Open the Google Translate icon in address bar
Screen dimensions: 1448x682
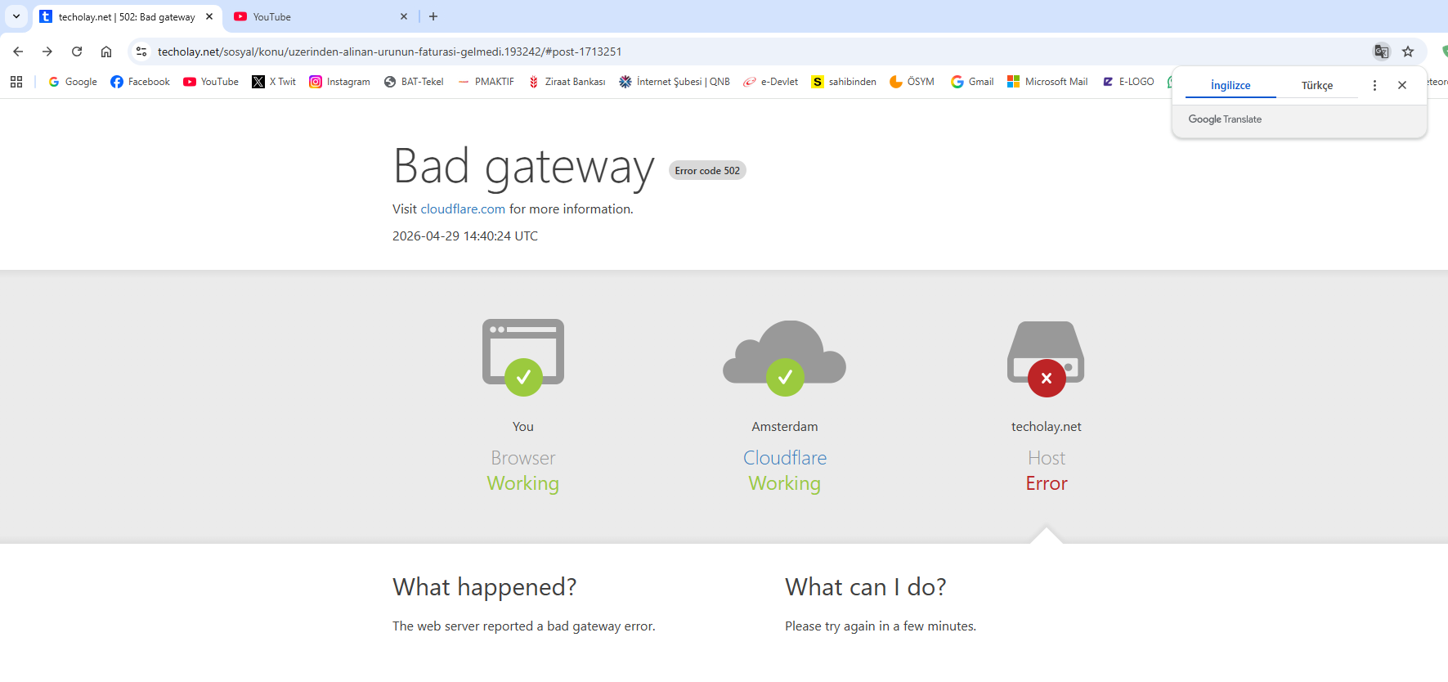(1382, 52)
